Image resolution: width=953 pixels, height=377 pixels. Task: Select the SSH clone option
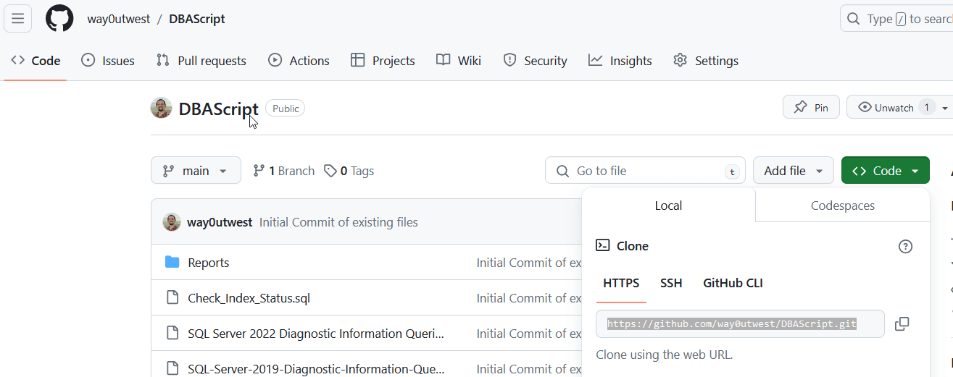pos(671,283)
